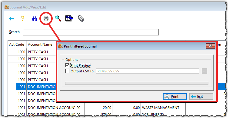Click the Print button in the dialog
This screenshot has width=229, height=119.
[x=175, y=97]
